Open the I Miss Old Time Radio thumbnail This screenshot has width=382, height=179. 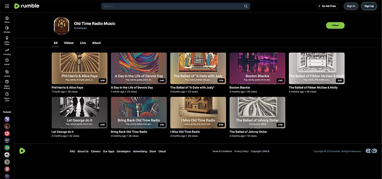(198, 113)
